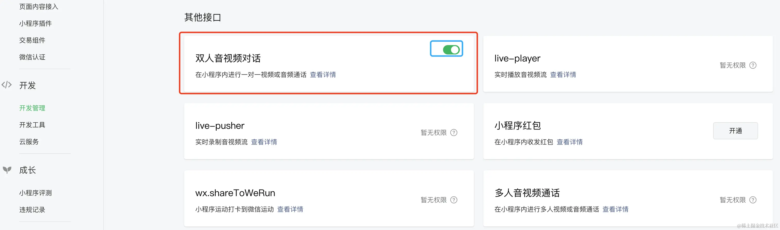Toggle the 双人音视频对话 switch off
The width and height of the screenshot is (780, 230).
pos(451,50)
